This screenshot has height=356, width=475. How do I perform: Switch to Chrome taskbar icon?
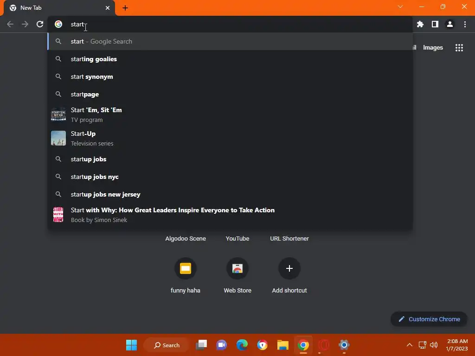click(303, 345)
